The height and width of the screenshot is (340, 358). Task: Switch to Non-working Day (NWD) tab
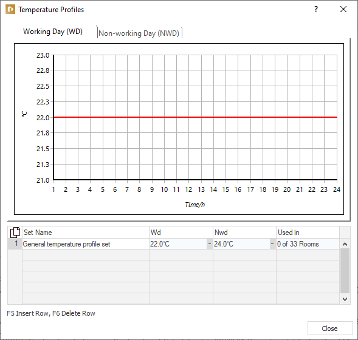pyautogui.click(x=139, y=33)
